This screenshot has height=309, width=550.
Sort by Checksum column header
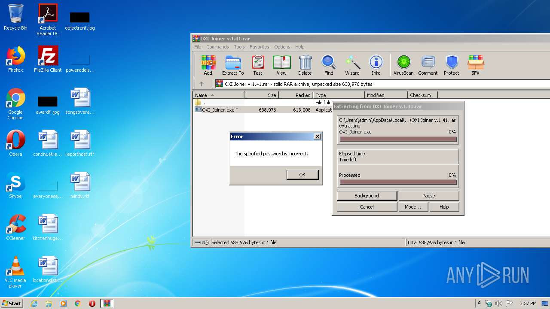click(x=422, y=95)
